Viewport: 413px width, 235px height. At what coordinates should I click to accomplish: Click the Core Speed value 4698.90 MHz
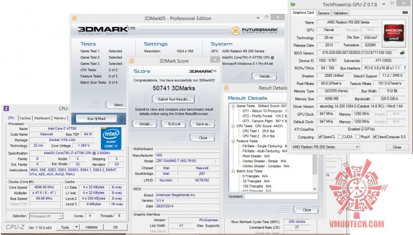pyautogui.click(x=44, y=187)
